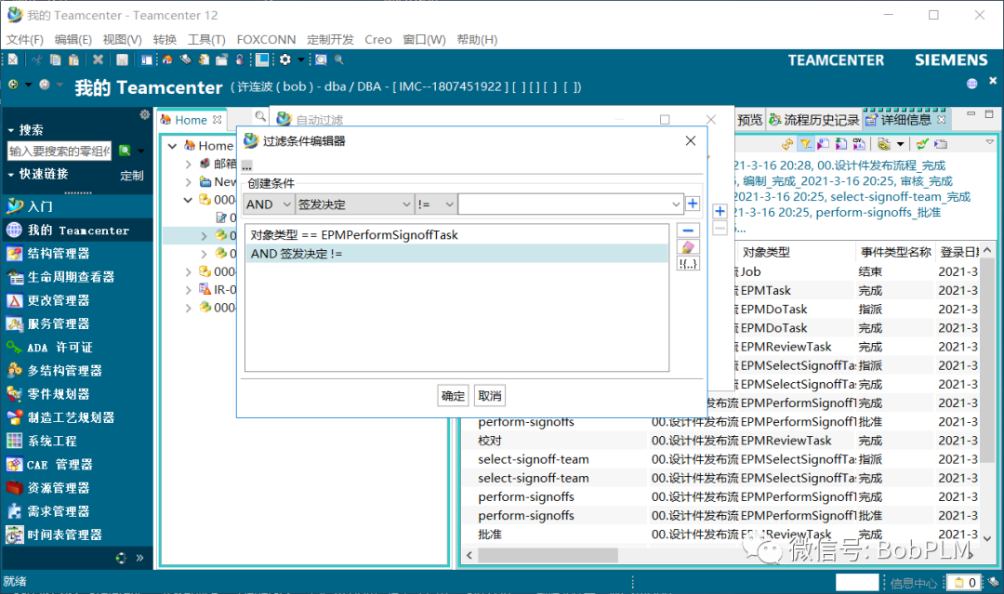Open the FOXCONN menu
The image size is (1004, 594).
267,40
